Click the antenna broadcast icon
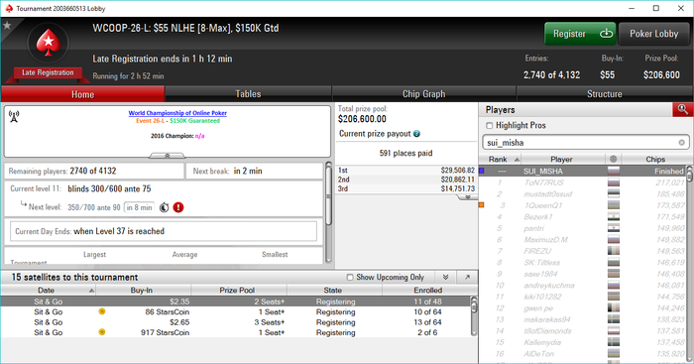 coord(14,116)
